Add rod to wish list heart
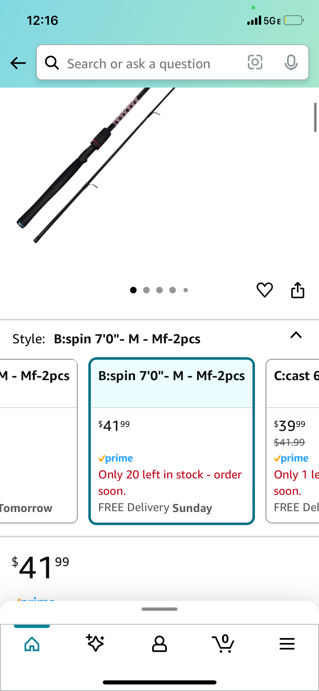The width and height of the screenshot is (319, 691). pyautogui.click(x=264, y=290)
